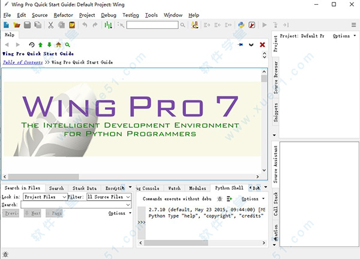Open the Testing menu
This screenshot has height=259, width=360.
pos(131,15)
